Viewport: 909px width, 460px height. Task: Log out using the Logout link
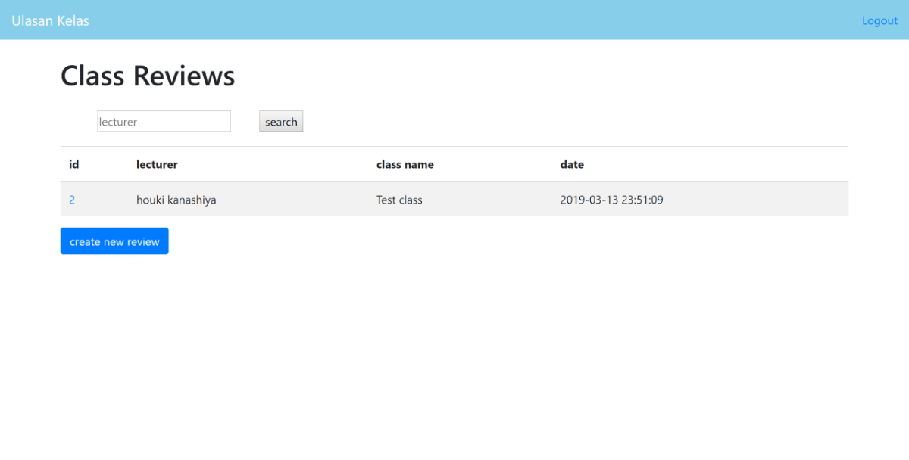coord(879,20)
